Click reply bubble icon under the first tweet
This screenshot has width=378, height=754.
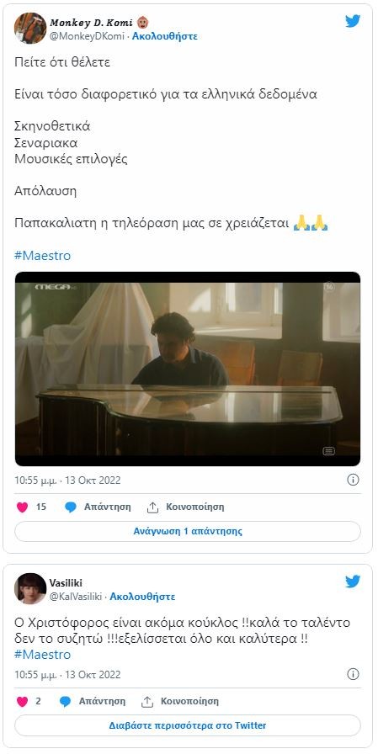(71, 507)
